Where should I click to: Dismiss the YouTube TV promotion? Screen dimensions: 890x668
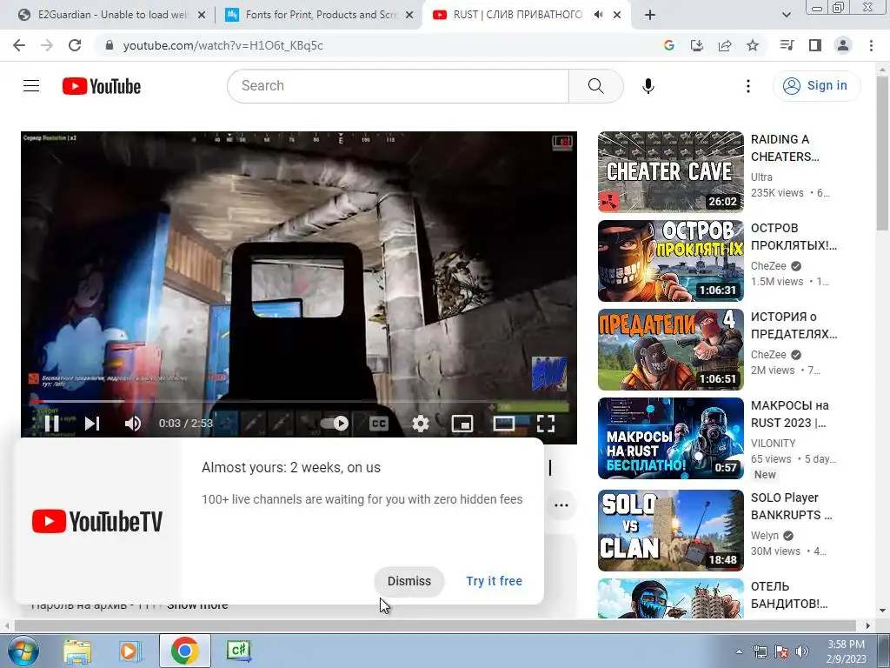pyautogui.click(x=409, y=581)
